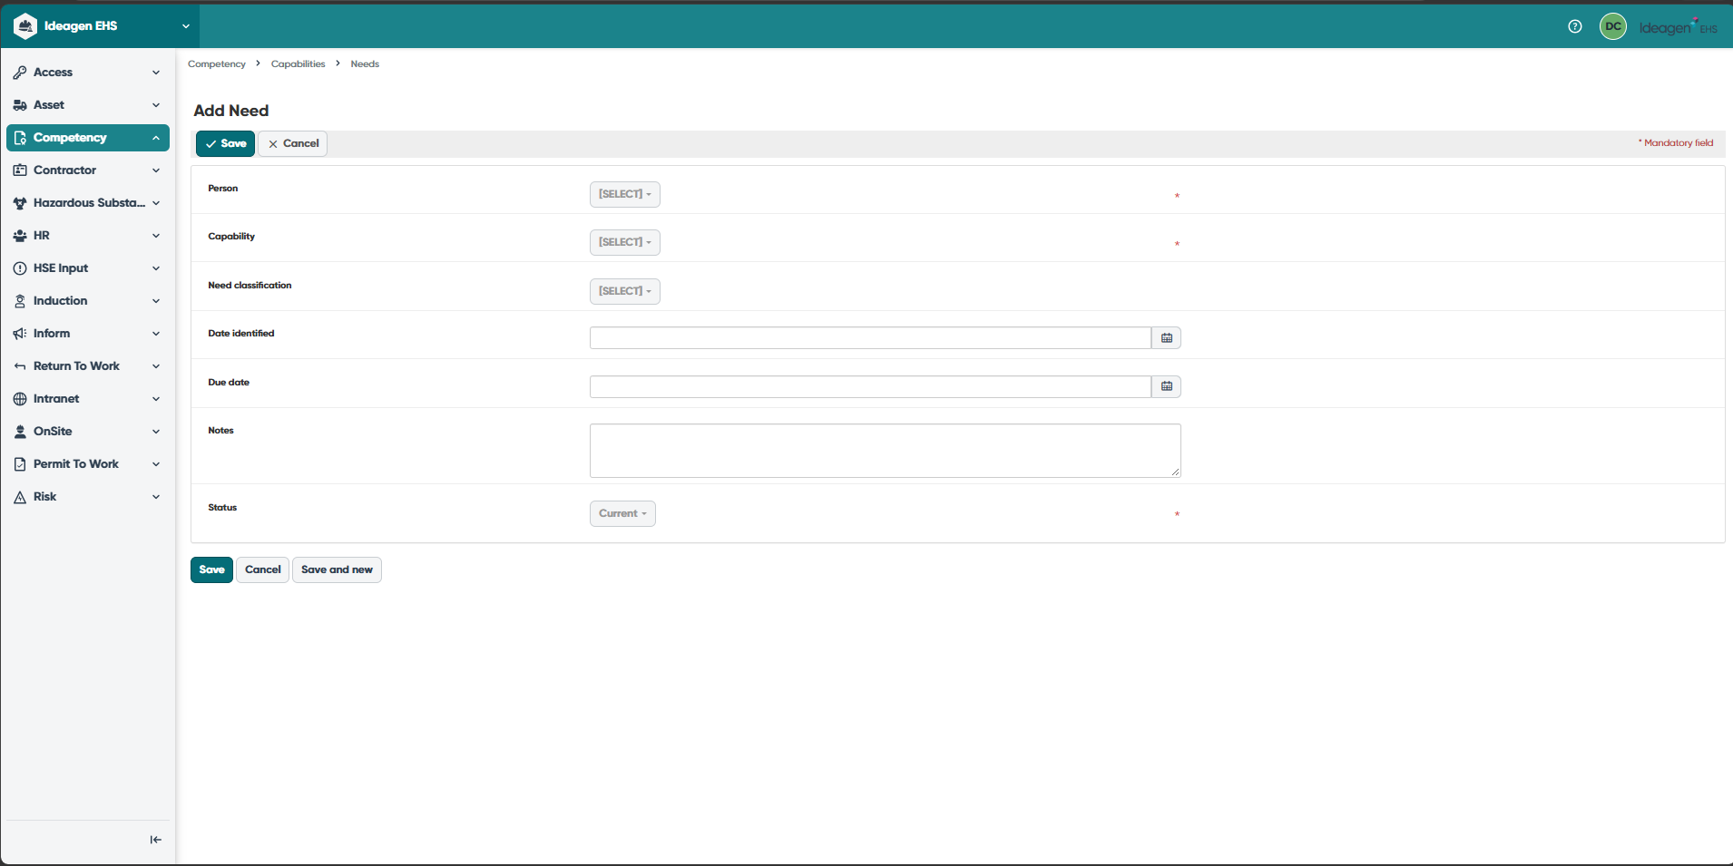Open the Ideagen EHS app switcher chevron
This screenshot has width=1733, height=866.
tap(186, 26)
